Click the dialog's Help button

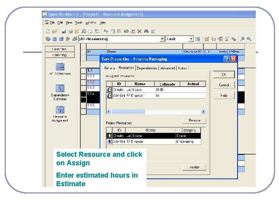click(x=224, y=96)
